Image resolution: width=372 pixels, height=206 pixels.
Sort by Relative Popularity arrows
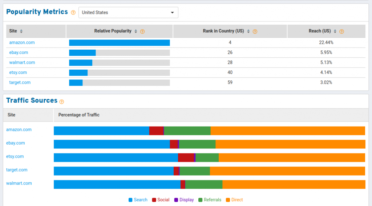tap(136, 31)
